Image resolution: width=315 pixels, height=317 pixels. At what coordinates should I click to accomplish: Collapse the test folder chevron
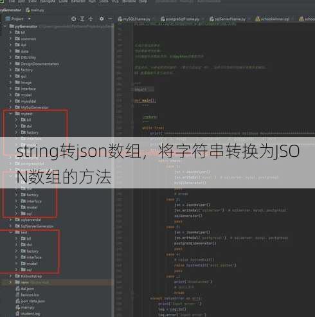tap(10, 232)
